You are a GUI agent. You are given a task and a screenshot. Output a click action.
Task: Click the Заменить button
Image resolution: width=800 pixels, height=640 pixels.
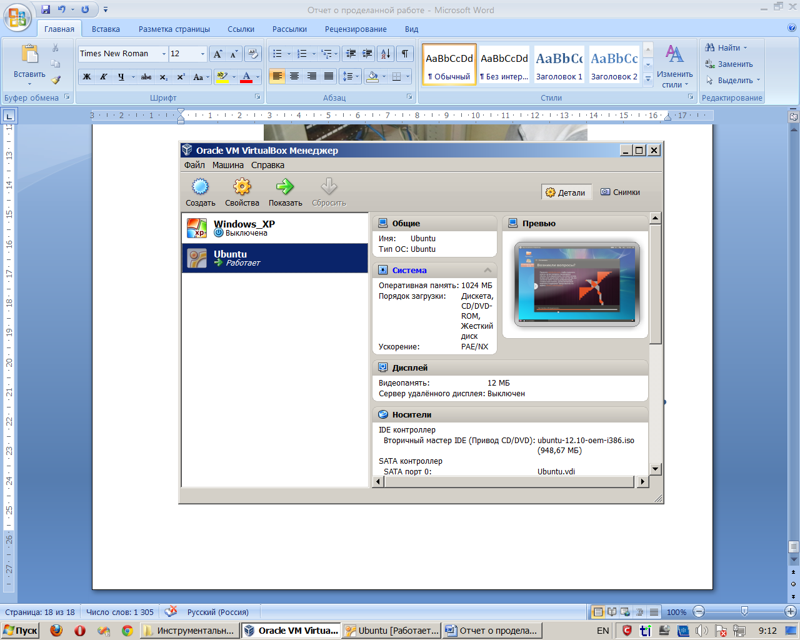pyautogui.click(x=729, y=64)
